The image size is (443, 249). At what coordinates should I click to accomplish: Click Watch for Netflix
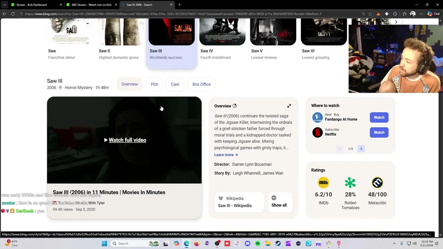coord(379,132)
